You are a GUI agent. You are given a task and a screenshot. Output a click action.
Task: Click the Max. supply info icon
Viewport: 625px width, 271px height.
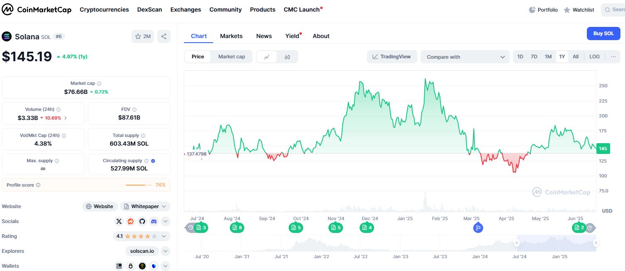[x=57, y=161]
